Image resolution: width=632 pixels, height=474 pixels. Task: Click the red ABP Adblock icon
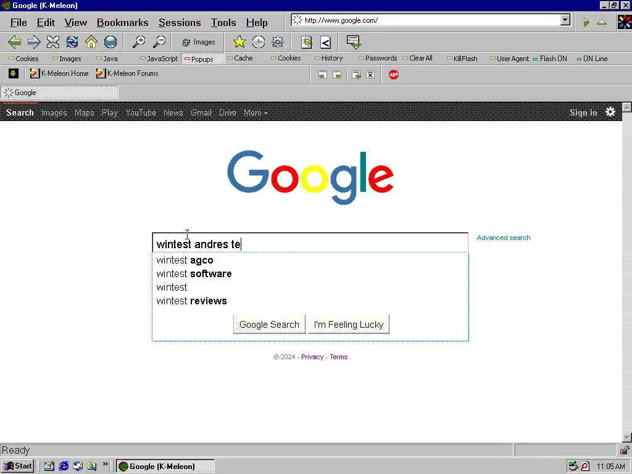click(394, 75)
